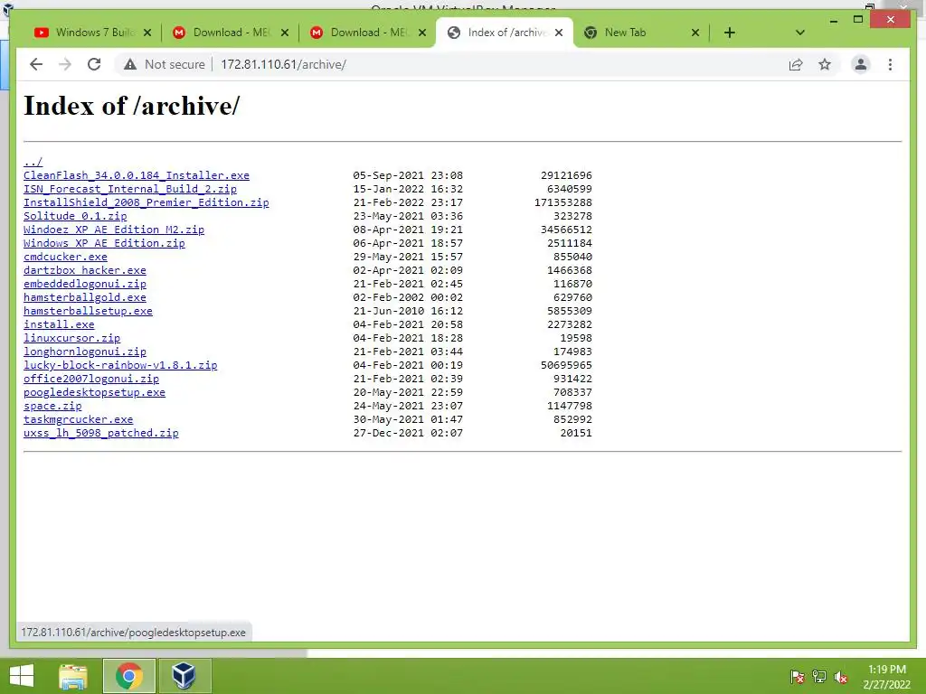Select the Index of /archive tab
926x694 pixels.
[x=499, y=33]
